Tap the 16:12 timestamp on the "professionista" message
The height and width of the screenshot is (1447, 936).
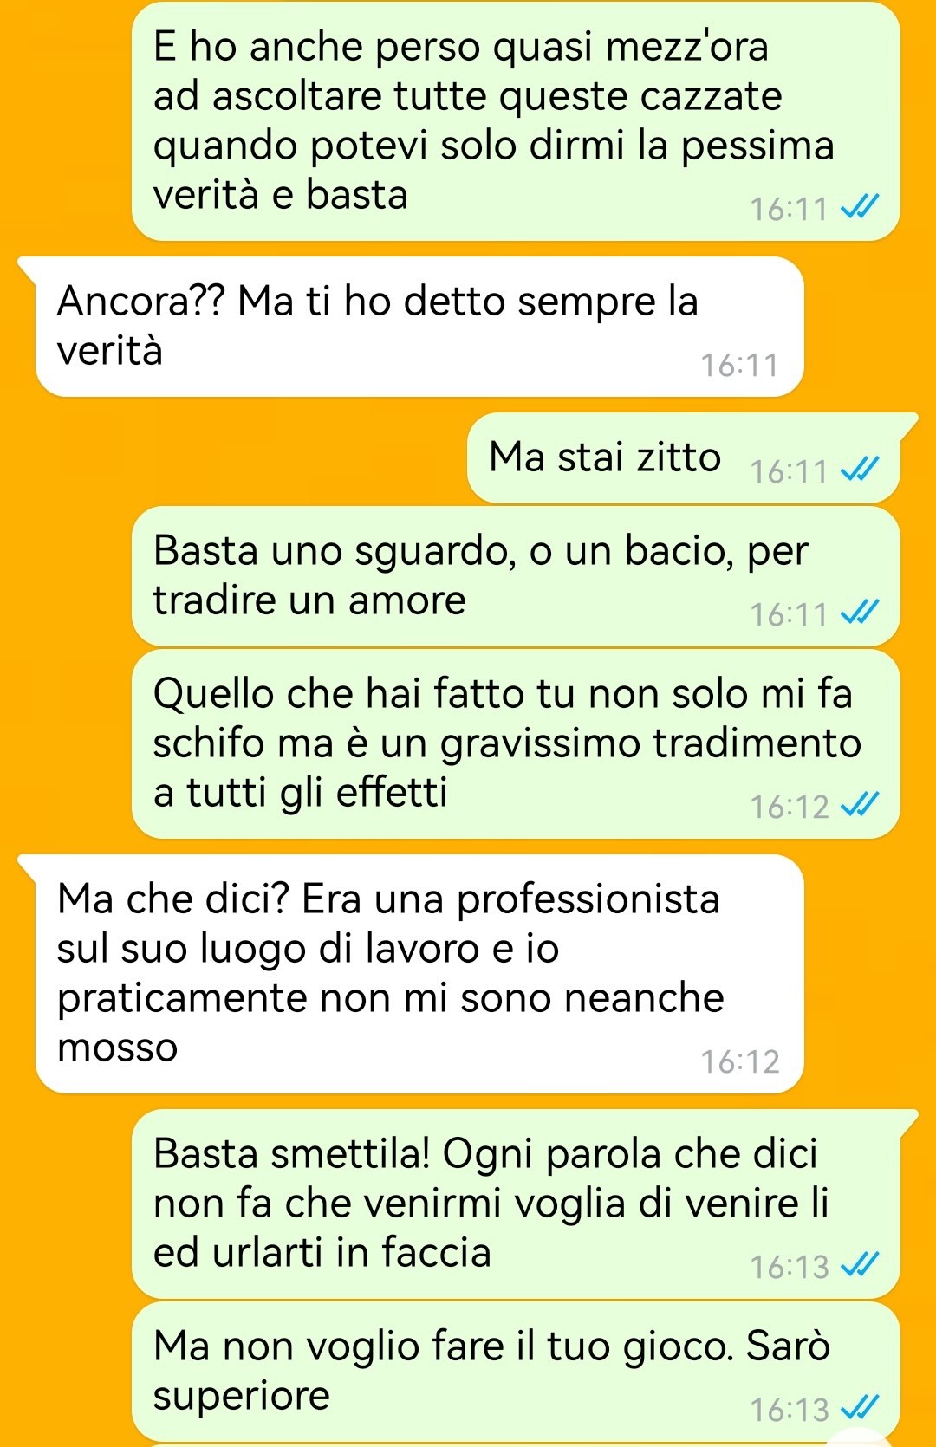(739, 1062)
